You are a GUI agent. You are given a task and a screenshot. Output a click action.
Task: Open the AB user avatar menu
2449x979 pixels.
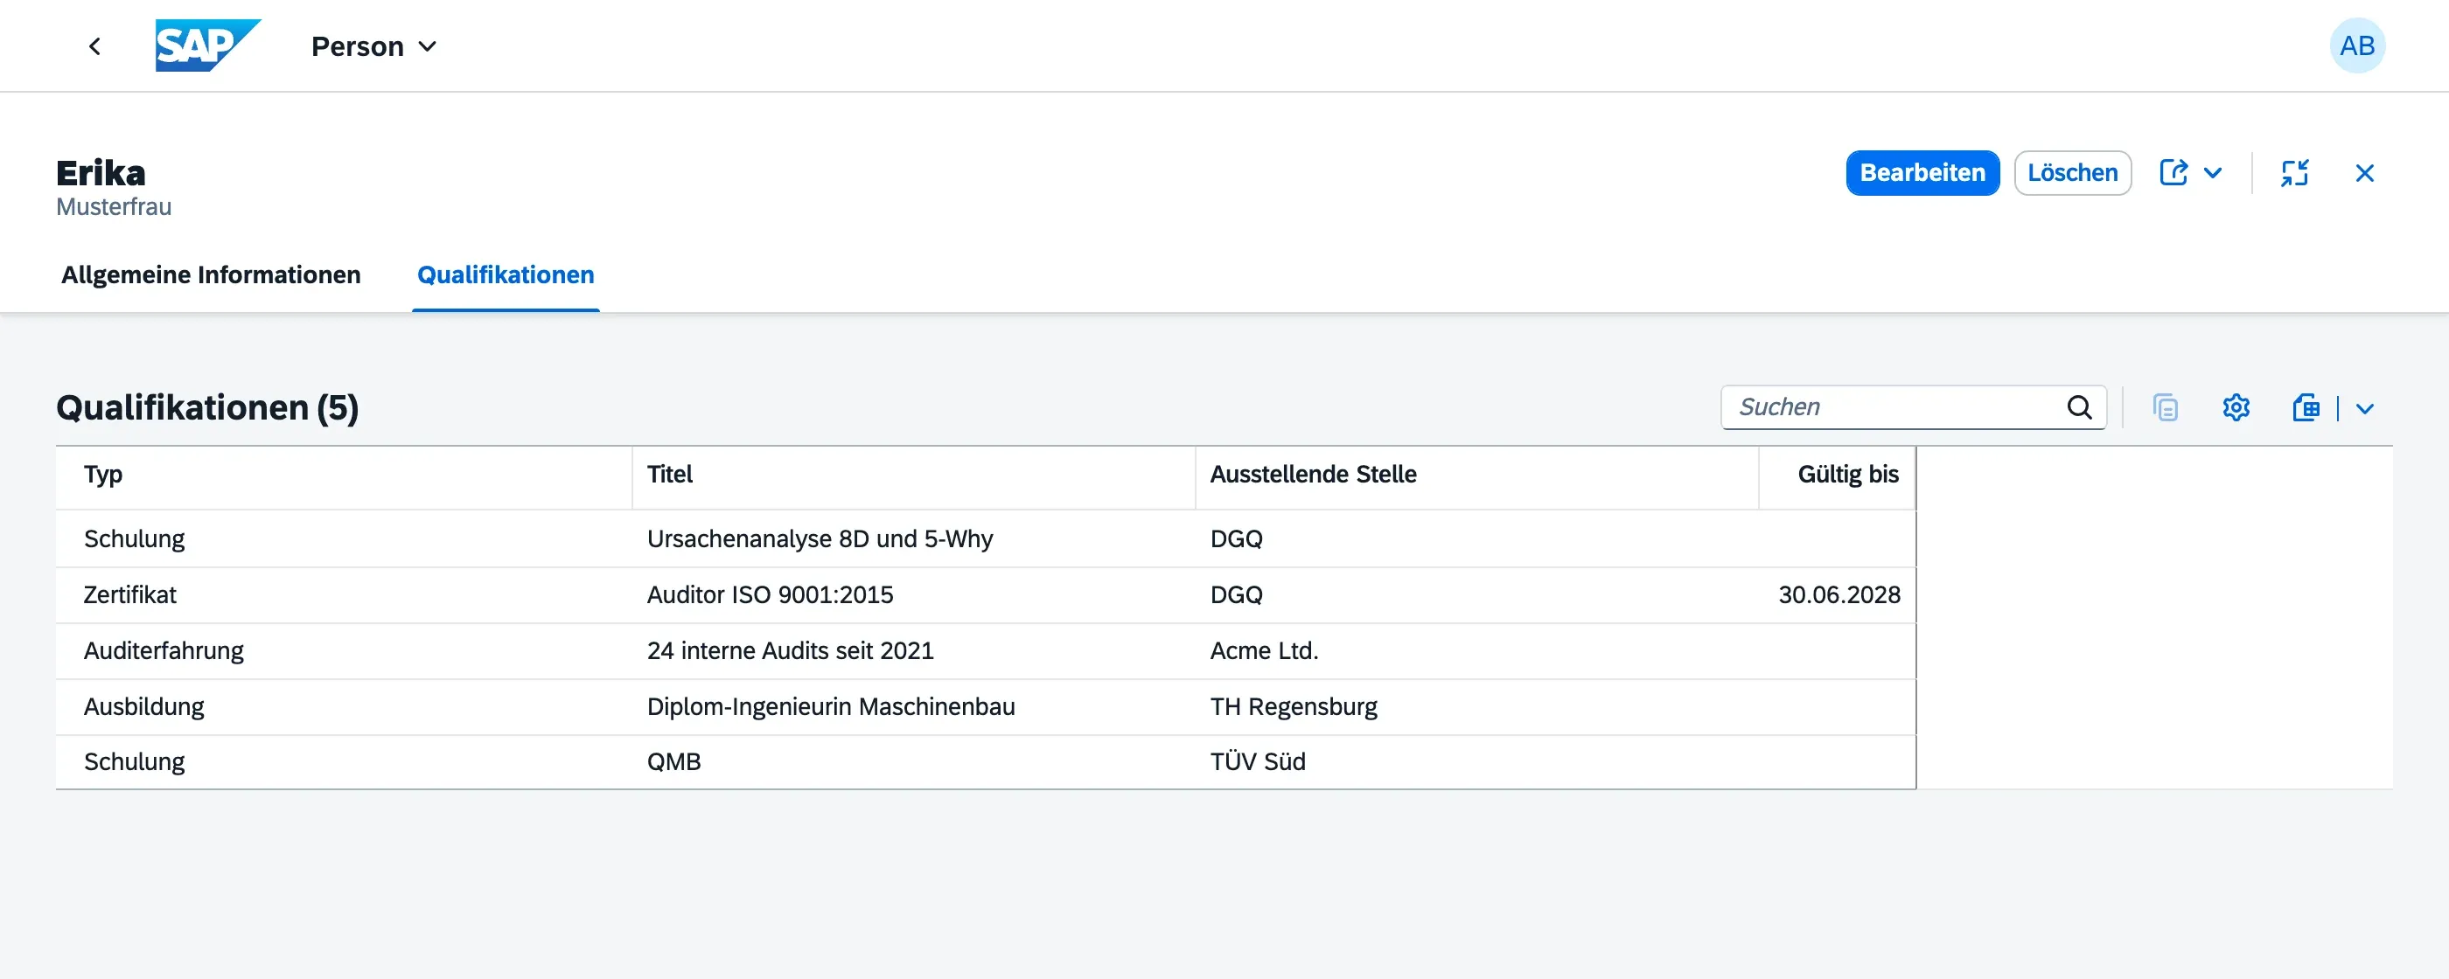click(x=2357, y=45)
